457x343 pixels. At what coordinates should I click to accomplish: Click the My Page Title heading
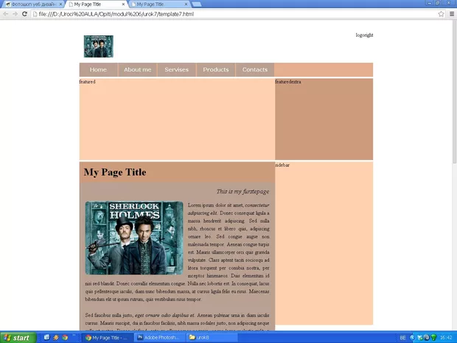click(115, 172)
